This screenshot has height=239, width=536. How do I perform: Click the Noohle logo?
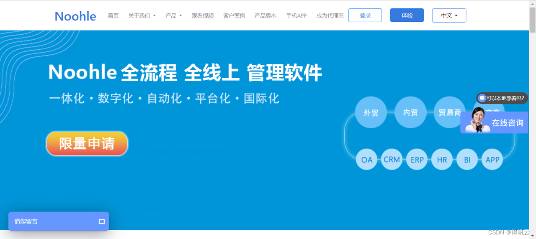tap(75, 16)
